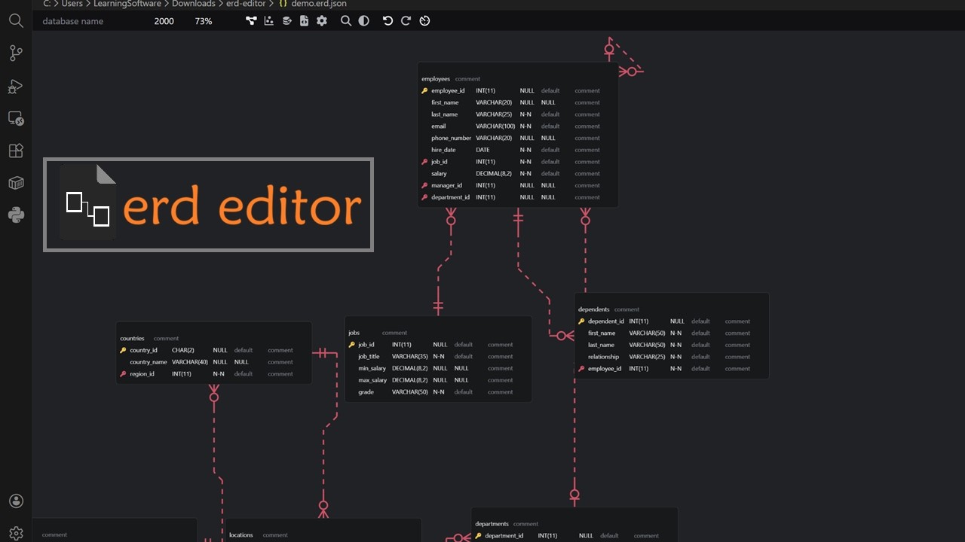The image size is (965, 542).
Task: Click the relationship column in dependents
Action: (x=604, y=357)
